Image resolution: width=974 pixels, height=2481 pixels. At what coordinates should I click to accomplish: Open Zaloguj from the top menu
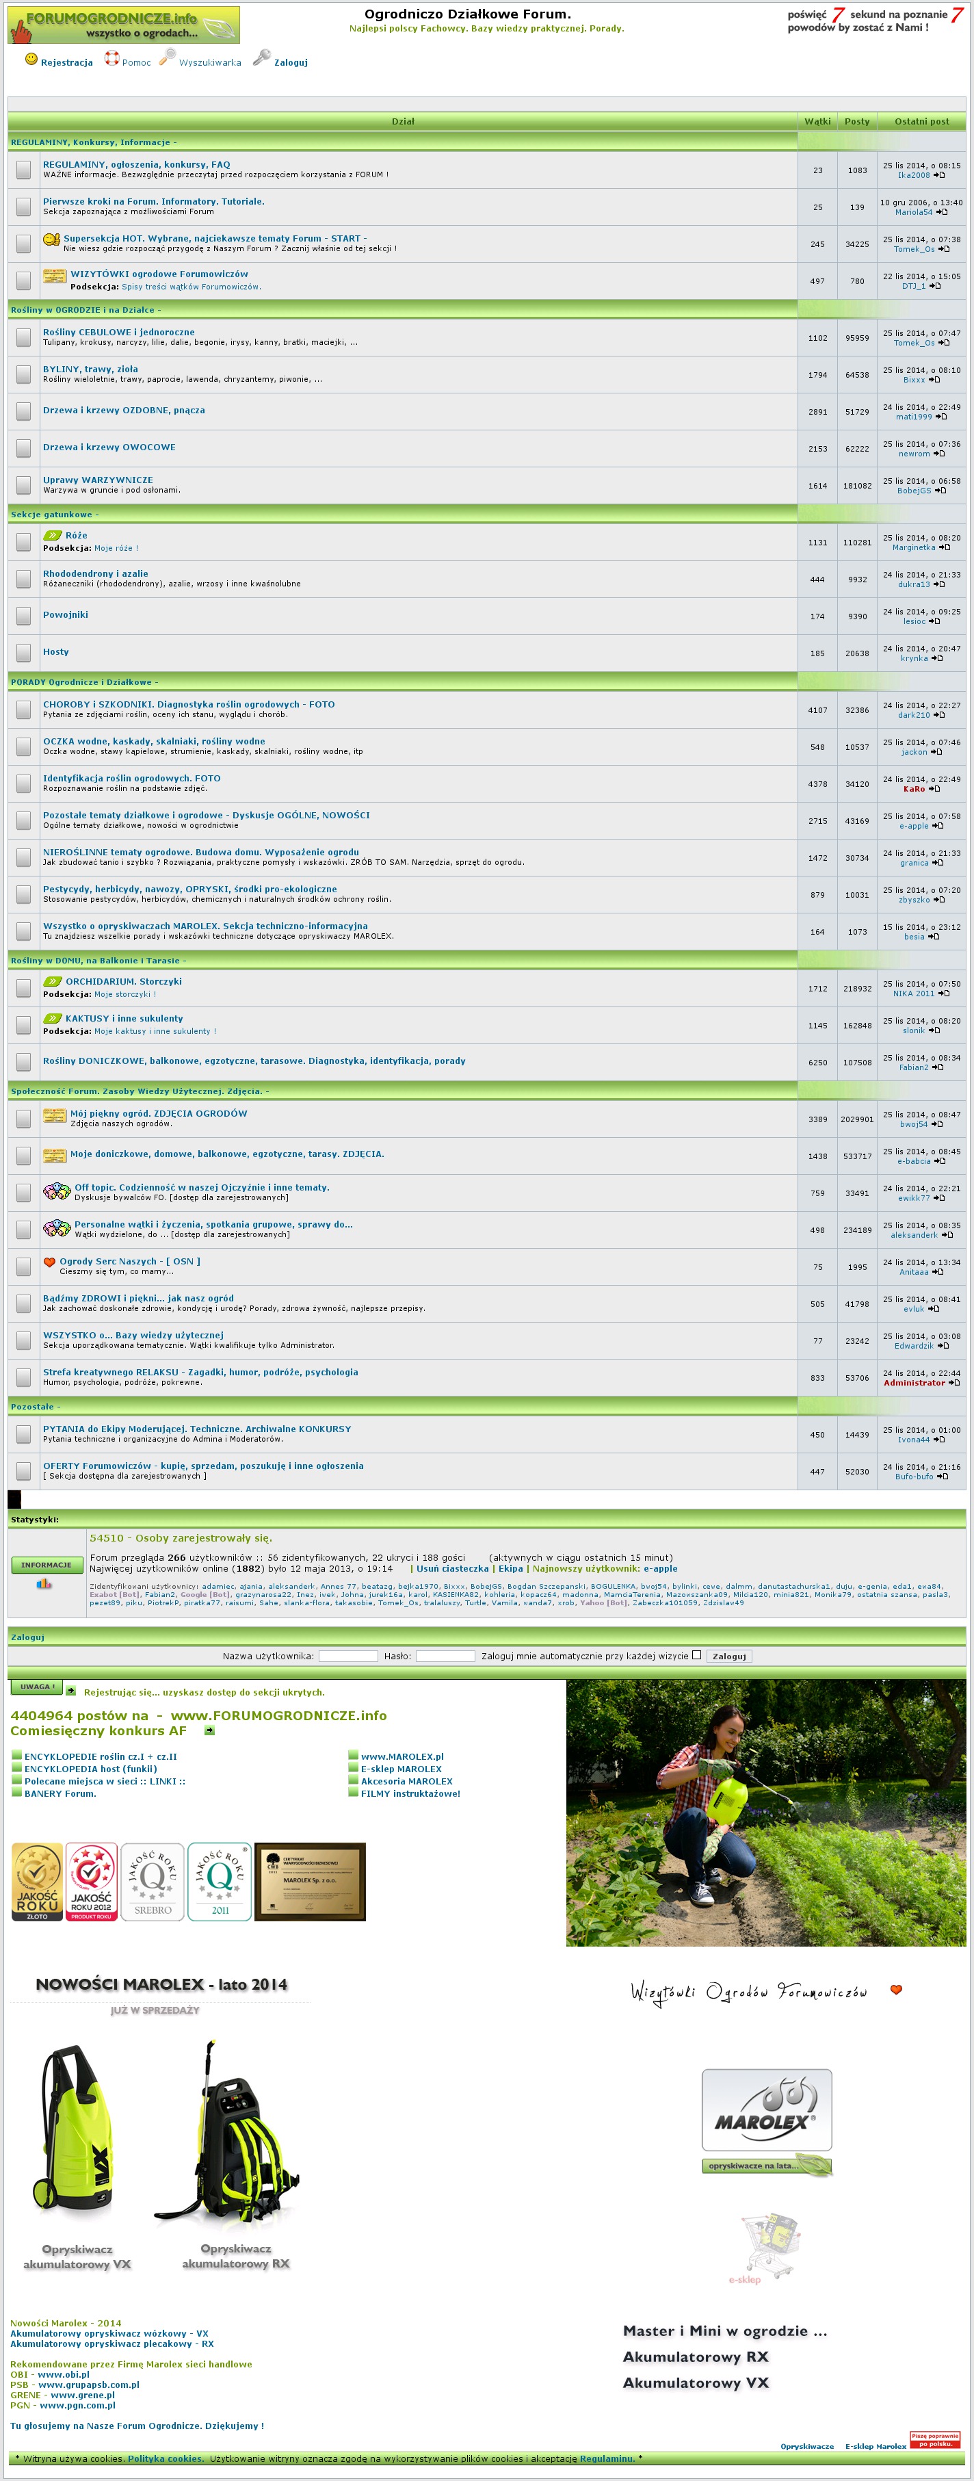[x=291, y=62]
